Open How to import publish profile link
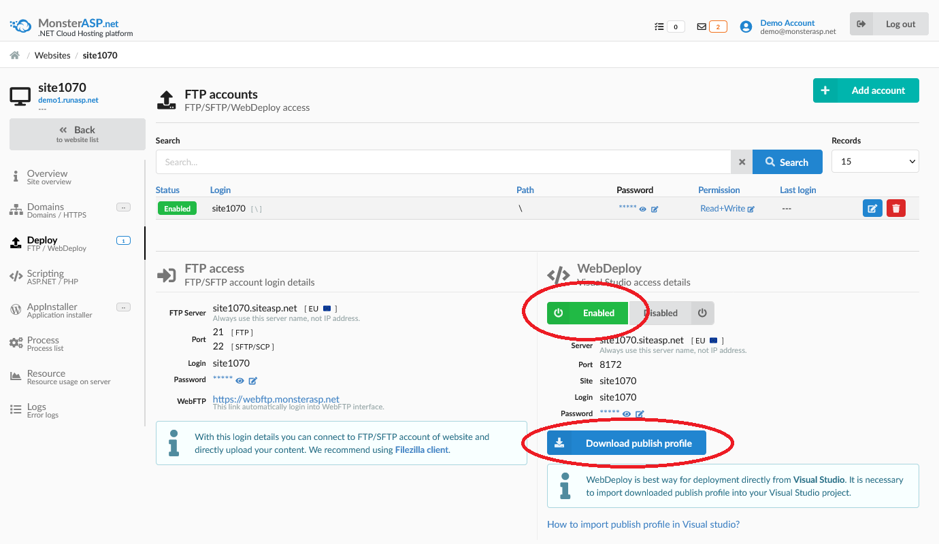939x544 pixels. 643,524
